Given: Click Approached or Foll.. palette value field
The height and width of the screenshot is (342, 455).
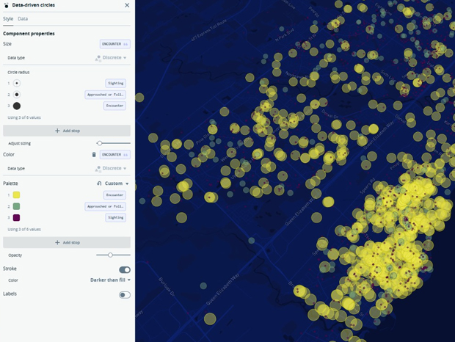Looking at the screenshot, I should pyautogui.click(x=106, y=206).
